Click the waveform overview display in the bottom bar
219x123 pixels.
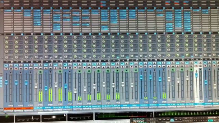(x=124, y=116)
